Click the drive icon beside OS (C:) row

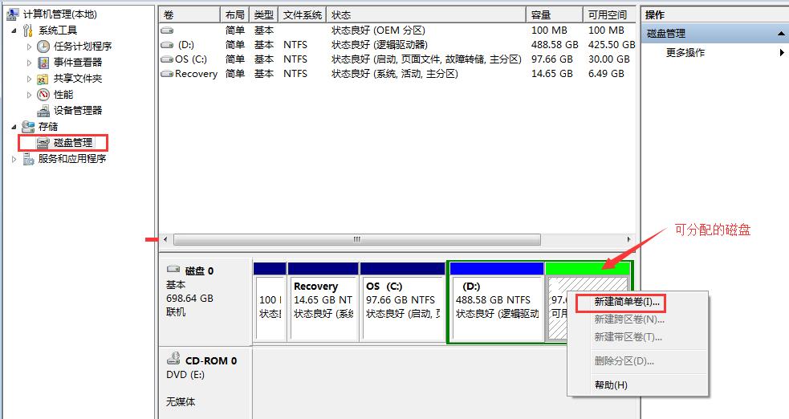167,59
